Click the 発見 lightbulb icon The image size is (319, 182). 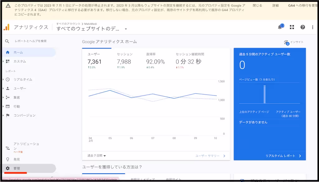pos(8,159)
